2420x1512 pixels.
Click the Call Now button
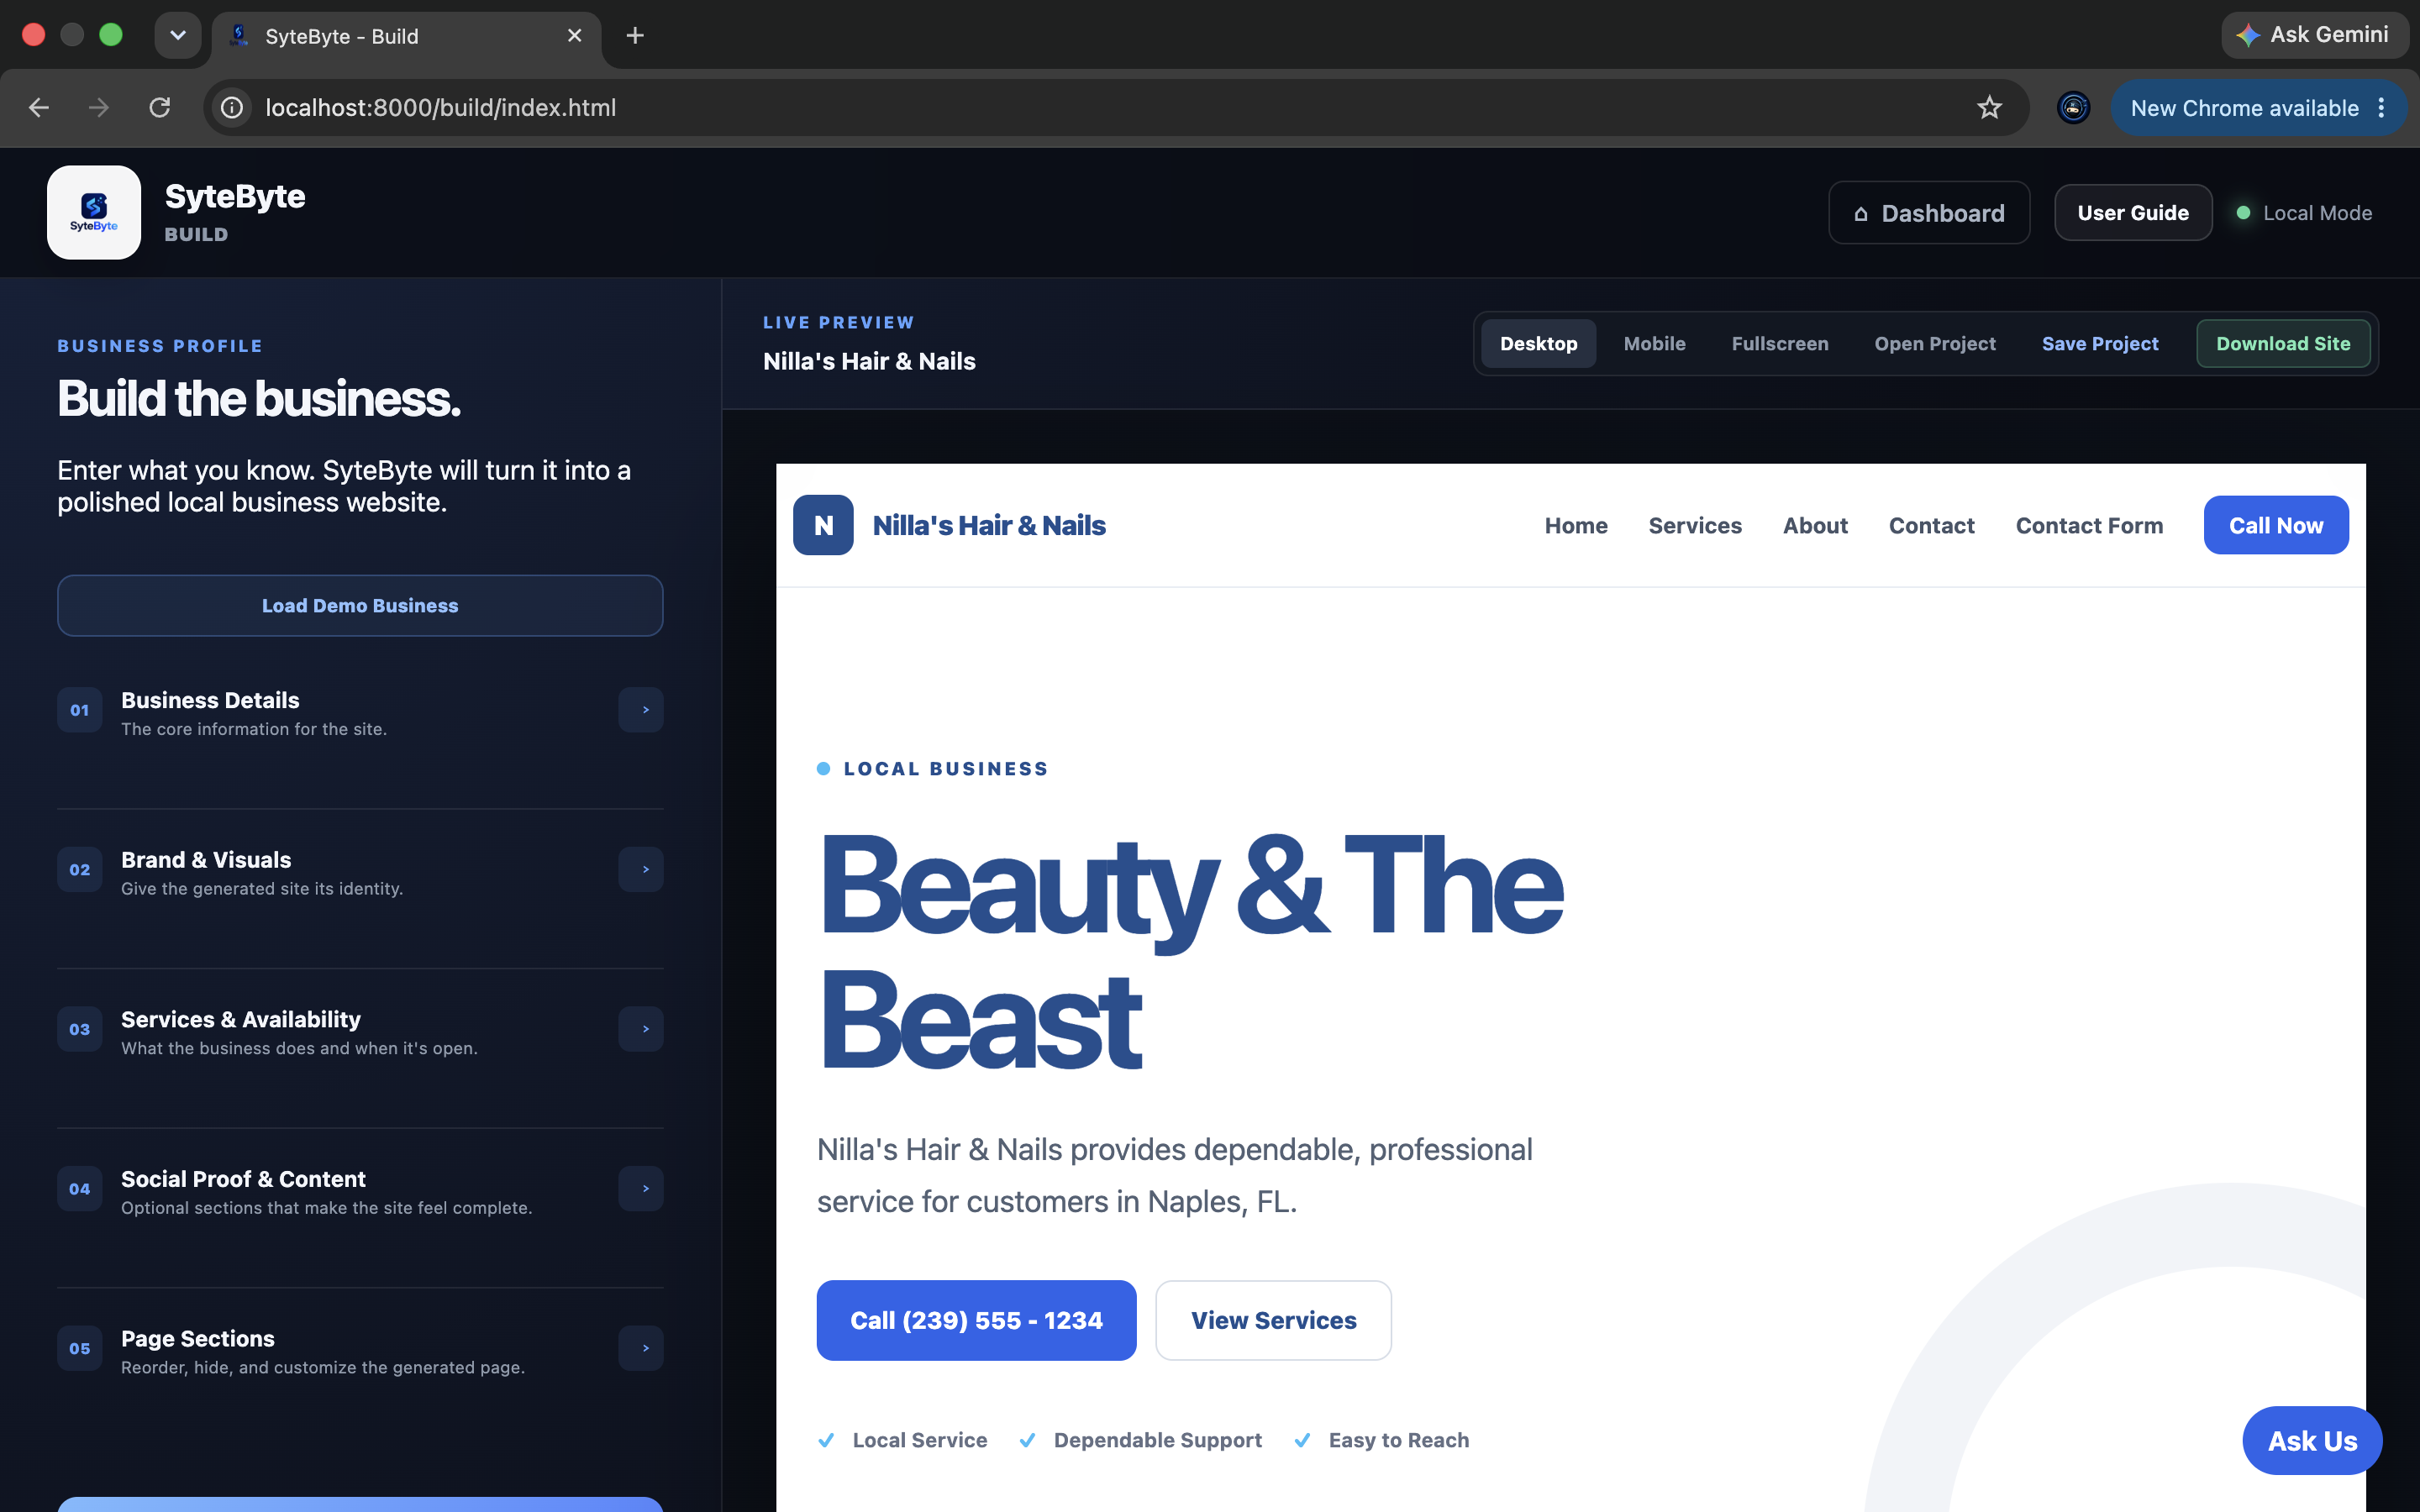(x=2276, y=525)
